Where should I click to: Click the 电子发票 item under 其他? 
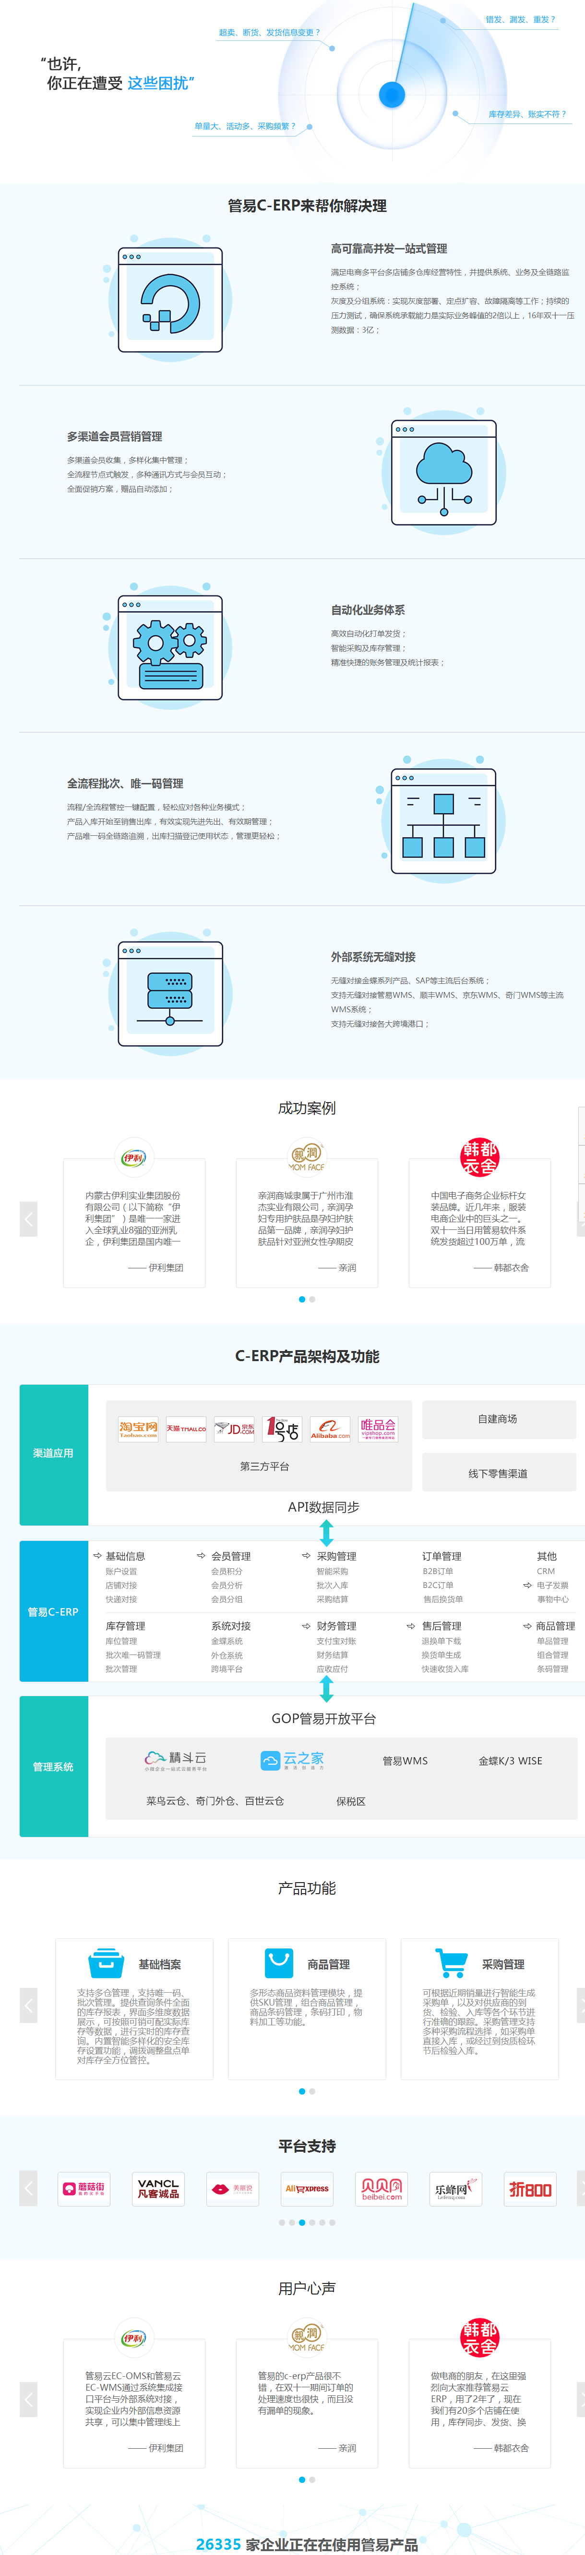[552, 1585]
